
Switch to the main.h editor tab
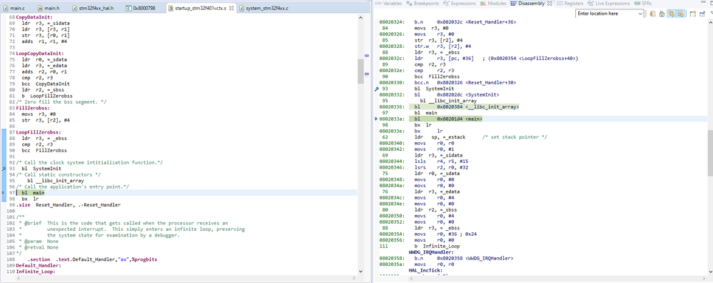[49, 8]
